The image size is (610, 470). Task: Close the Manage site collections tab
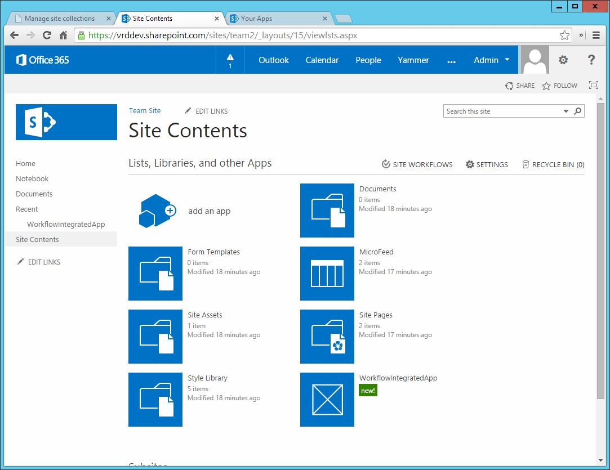[109, 18]
